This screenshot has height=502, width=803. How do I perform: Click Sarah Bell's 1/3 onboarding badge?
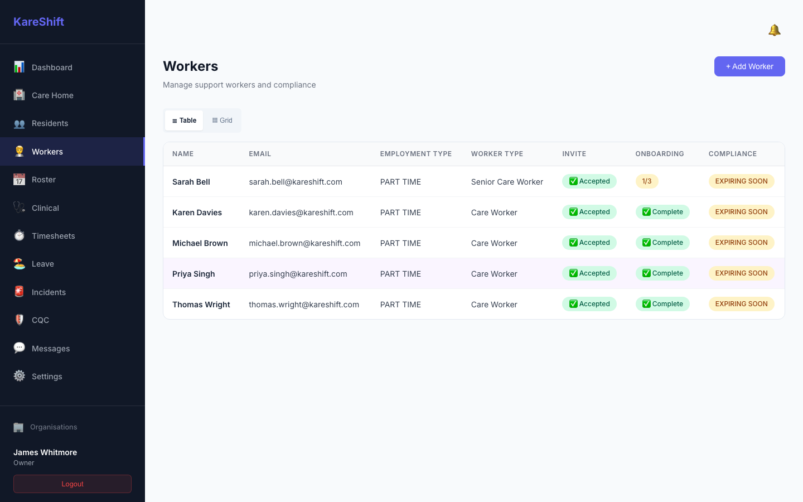(647, 181)
